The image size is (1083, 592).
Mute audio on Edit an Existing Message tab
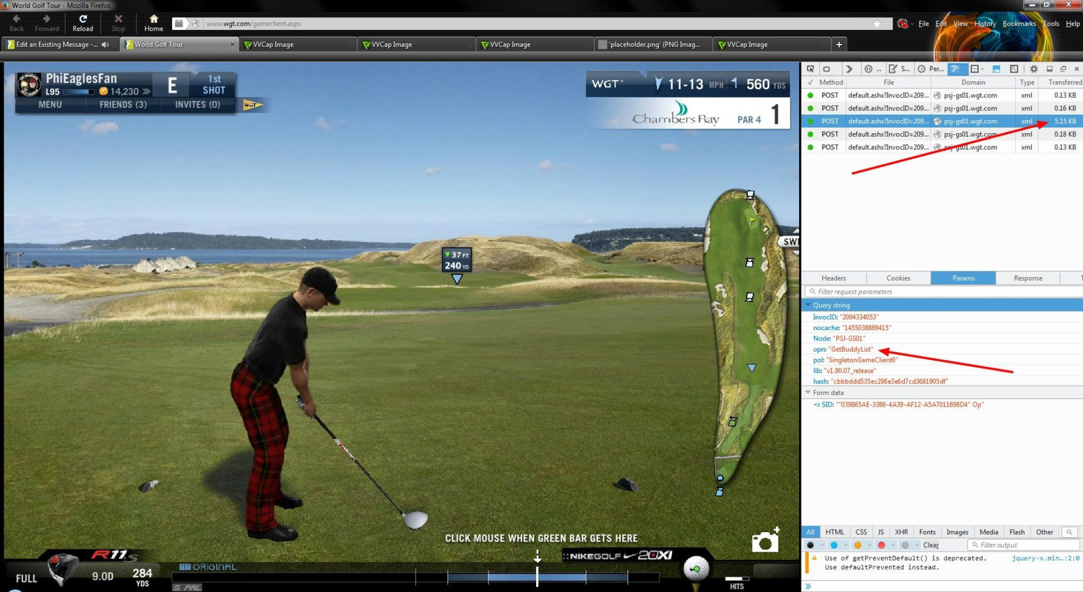[x=106, y=45]
